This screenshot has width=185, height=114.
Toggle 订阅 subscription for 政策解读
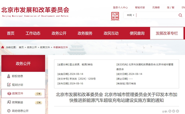tap(38, 102)
